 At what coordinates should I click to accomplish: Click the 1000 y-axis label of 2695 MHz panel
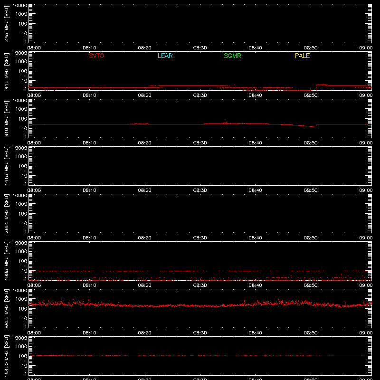(x=21, y=204)
